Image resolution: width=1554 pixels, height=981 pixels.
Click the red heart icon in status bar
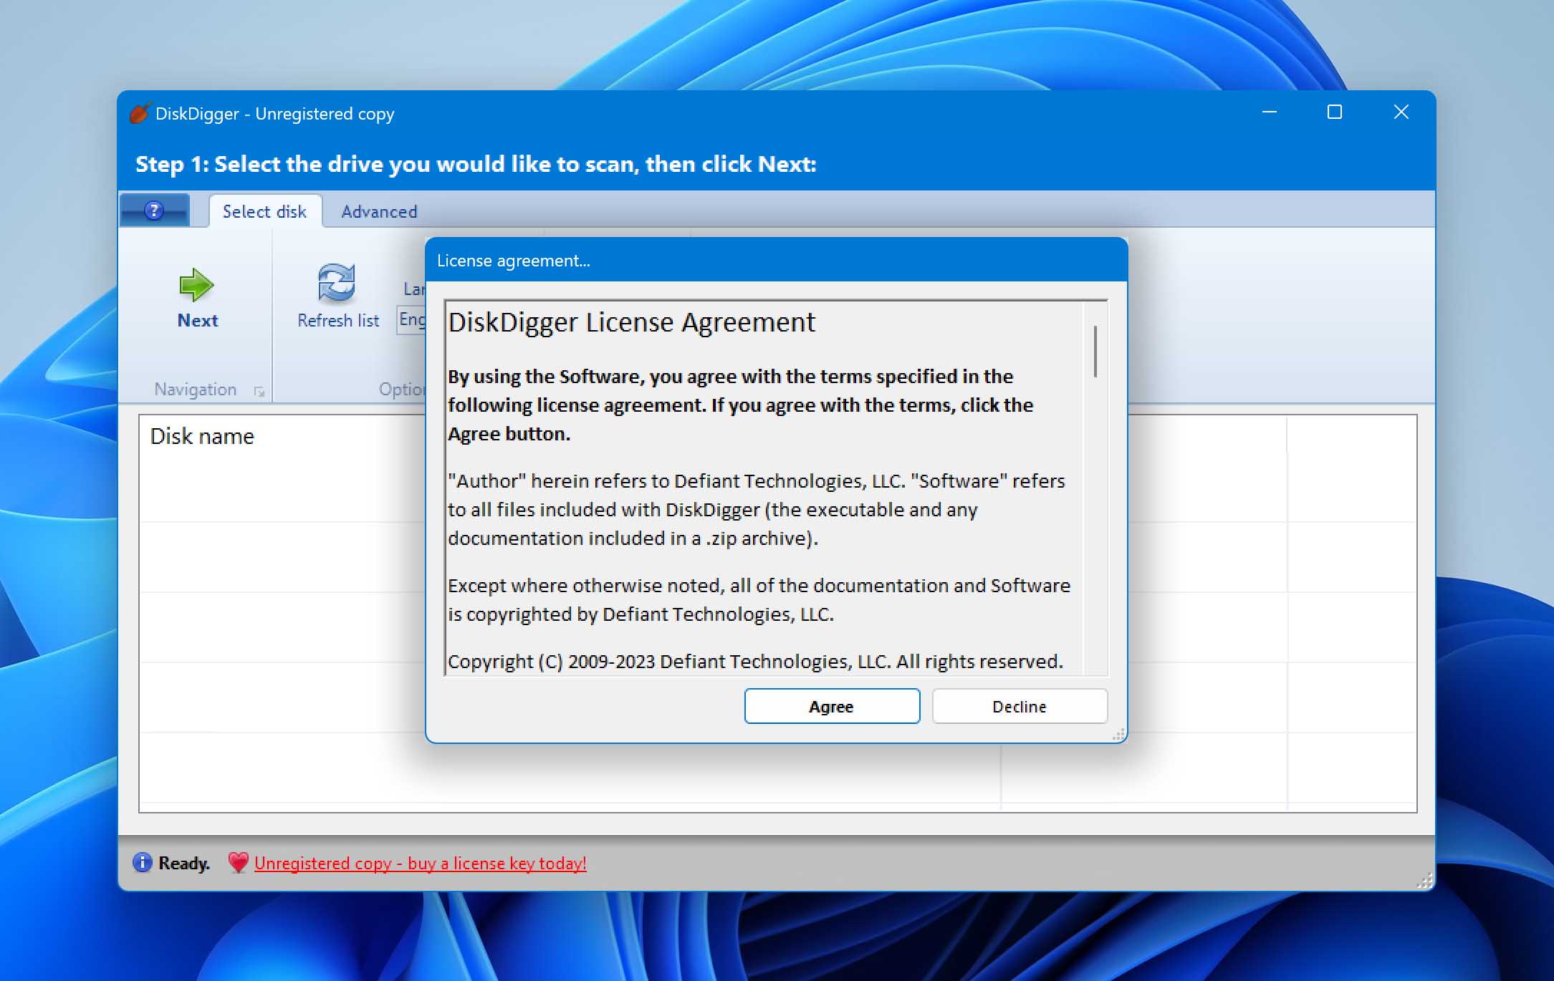coord(238,862)
